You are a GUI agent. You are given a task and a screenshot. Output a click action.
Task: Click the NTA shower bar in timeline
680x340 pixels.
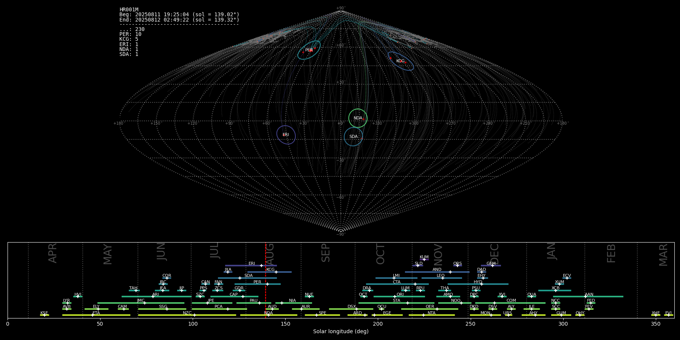point(431,315)
